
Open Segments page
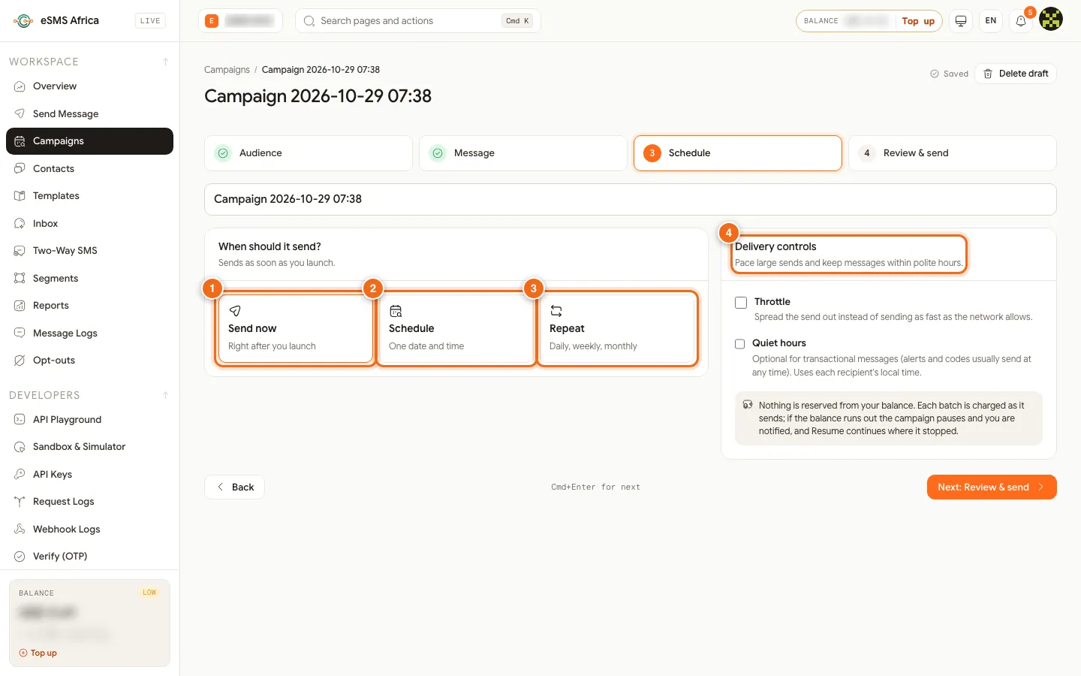89,278
